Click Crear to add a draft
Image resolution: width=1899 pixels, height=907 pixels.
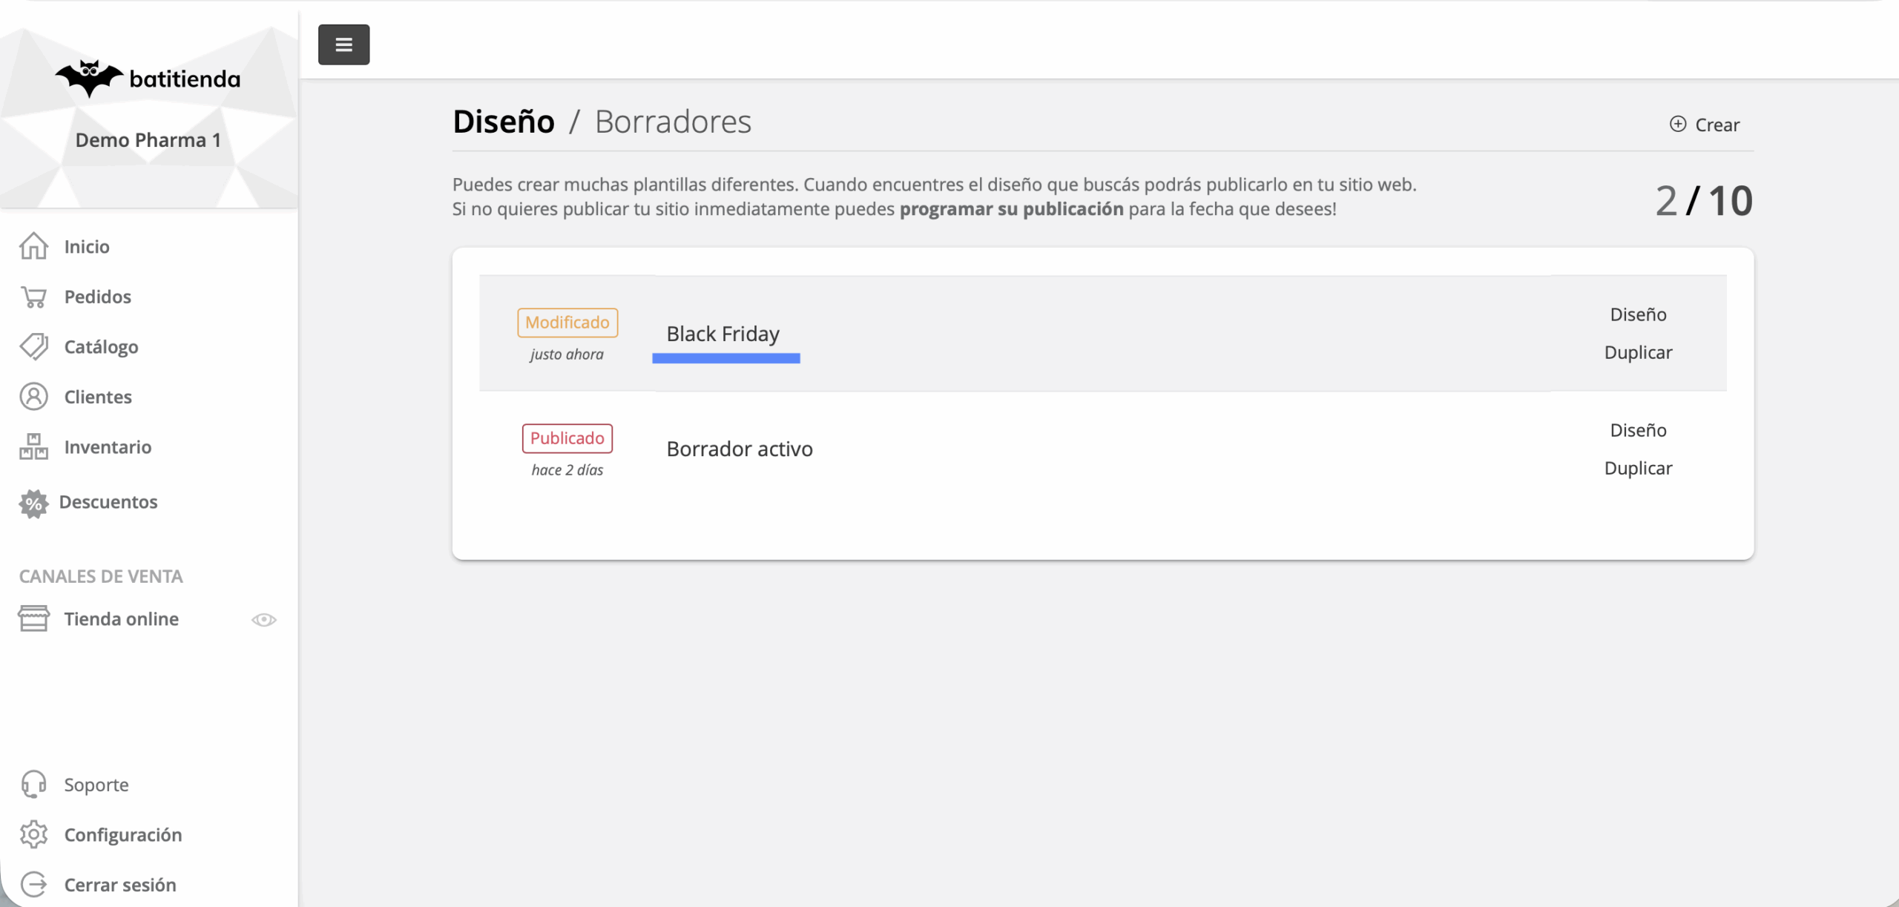[x=1705, y=125]
